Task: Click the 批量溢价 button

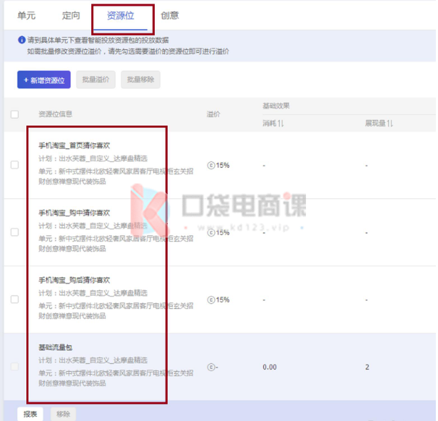Action: (x=96, y=80)
